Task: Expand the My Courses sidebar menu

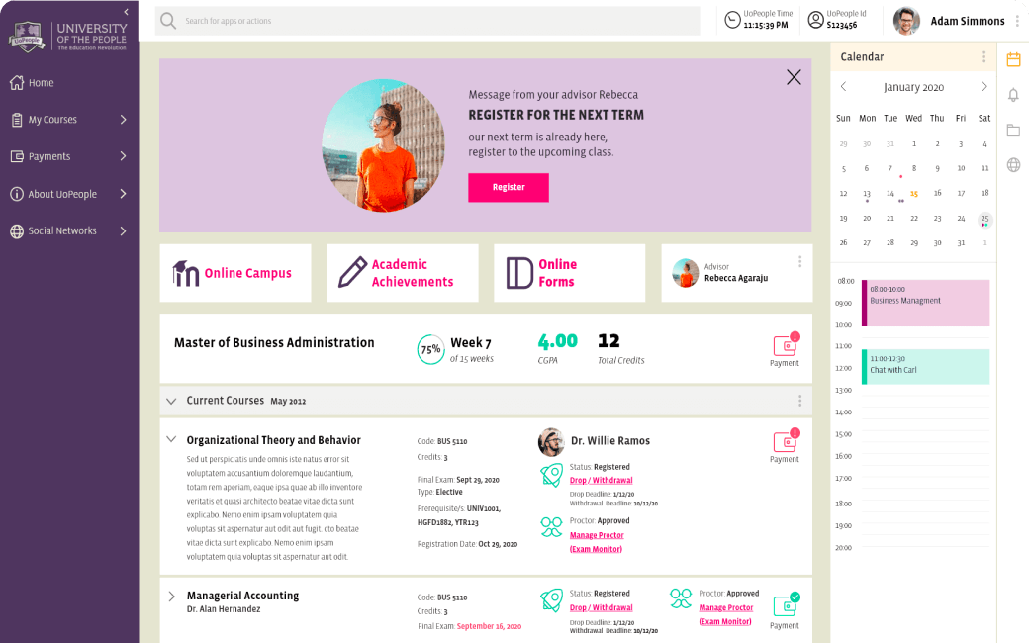Action: click(x=69, y=120)
